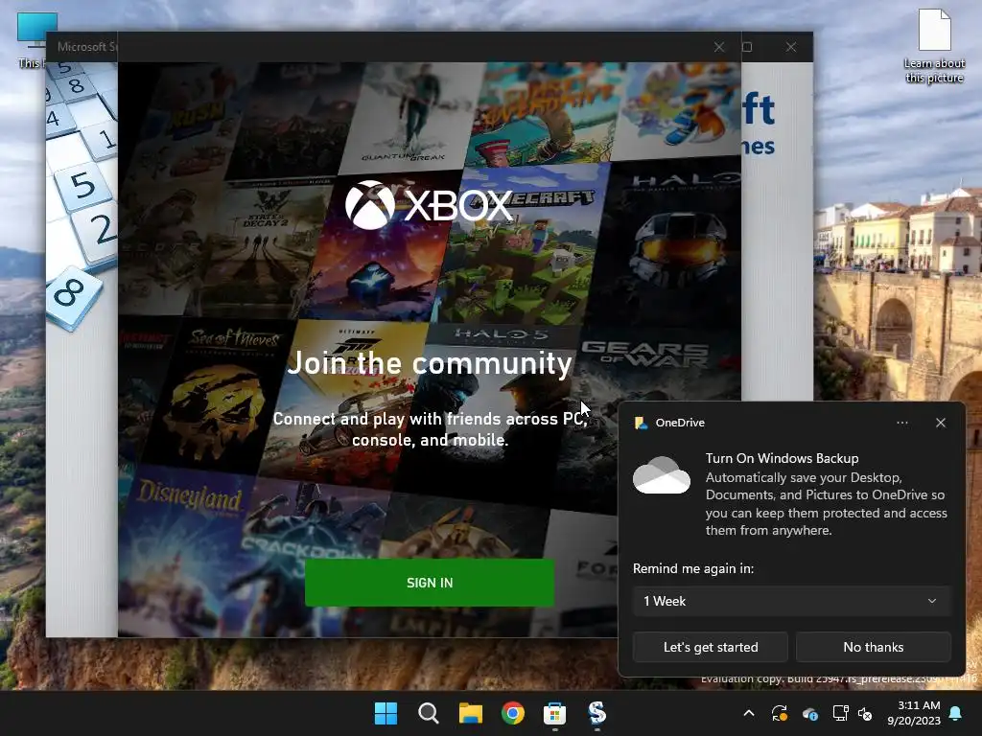This screenshot has width=982, height=736.
Task: Click the Microsoft Solitaire window title
Action: (86, 47)
